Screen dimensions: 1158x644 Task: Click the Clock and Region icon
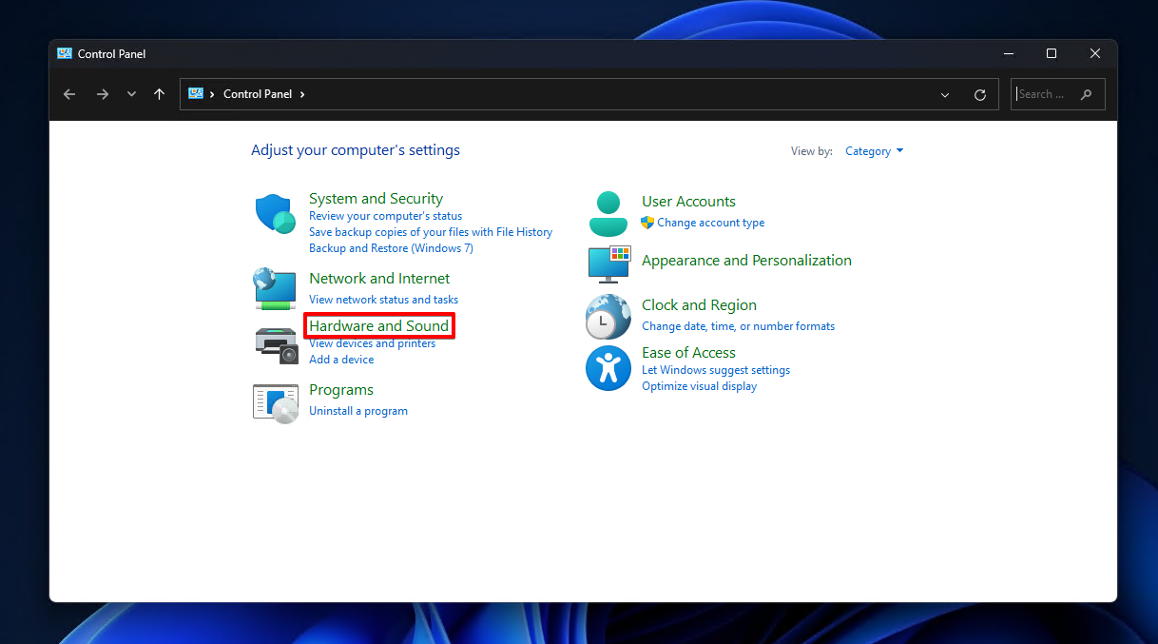pos(608,317)
